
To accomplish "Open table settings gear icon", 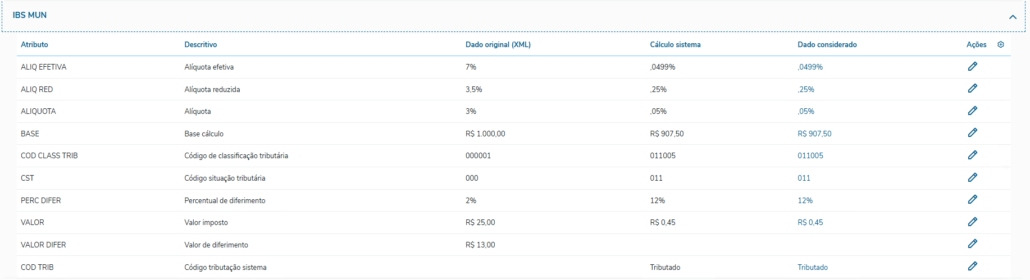I will click(x=1001, y=44).
